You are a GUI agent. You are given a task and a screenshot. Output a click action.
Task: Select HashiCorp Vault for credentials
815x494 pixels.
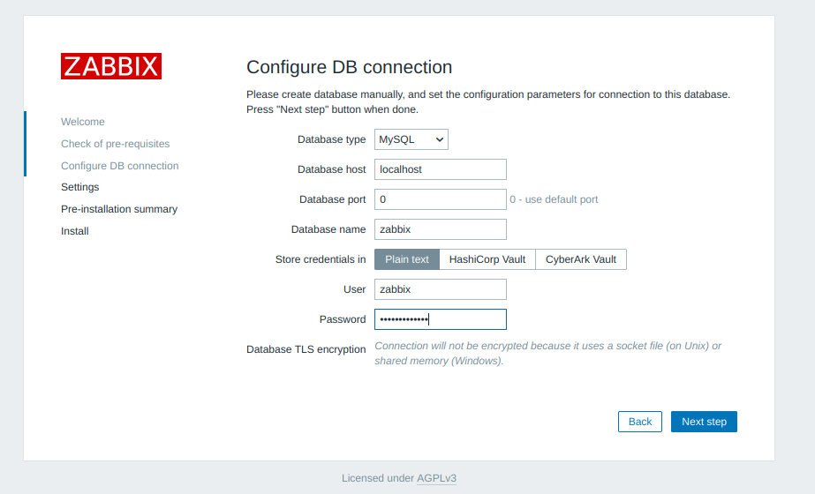(487, 259)
